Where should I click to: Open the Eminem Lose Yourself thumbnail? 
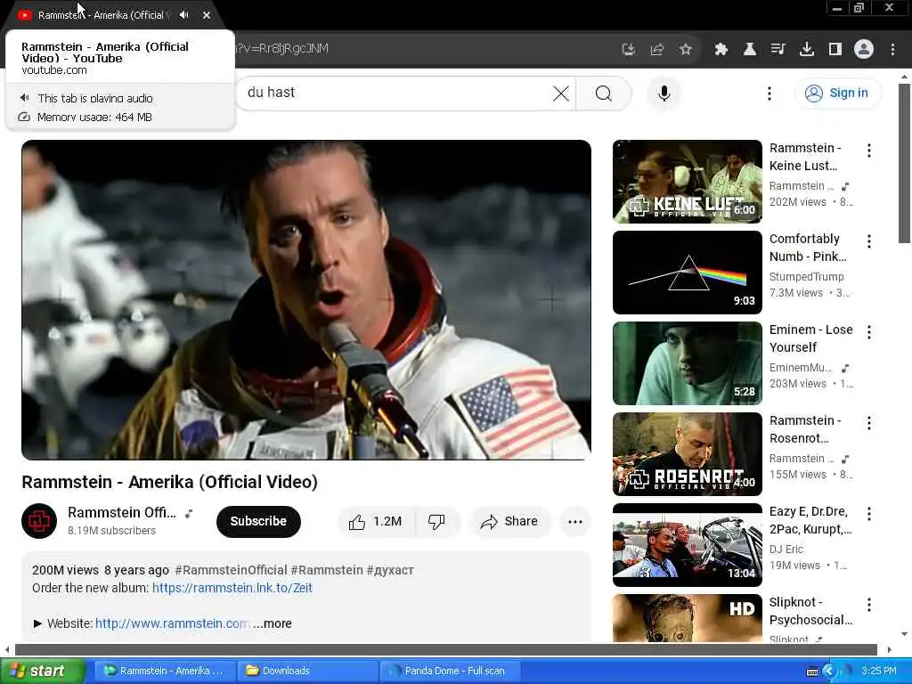[x=687, y=363]
